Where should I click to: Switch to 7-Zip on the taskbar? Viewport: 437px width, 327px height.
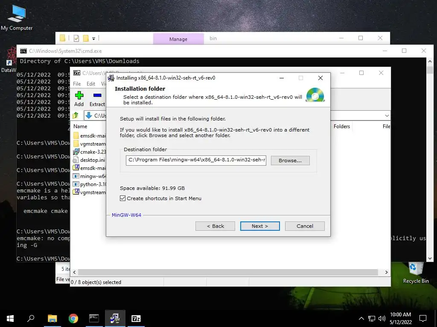tap(136, 318)
